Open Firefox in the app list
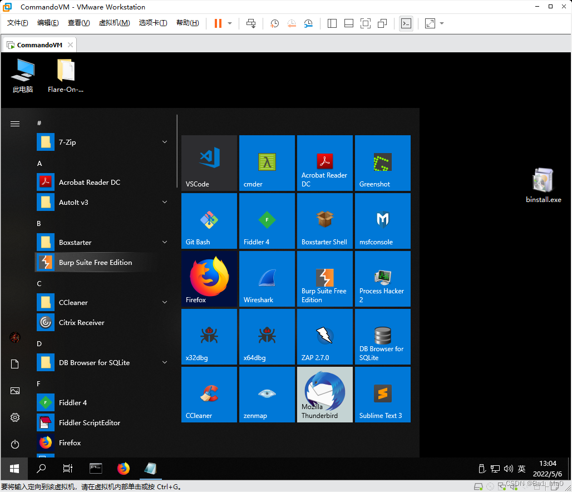This screenshot has width=572, height=492. pos(102,442)
